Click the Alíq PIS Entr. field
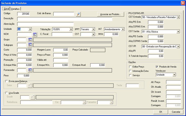This screenshot has width=186, height=116. (156, 22)
